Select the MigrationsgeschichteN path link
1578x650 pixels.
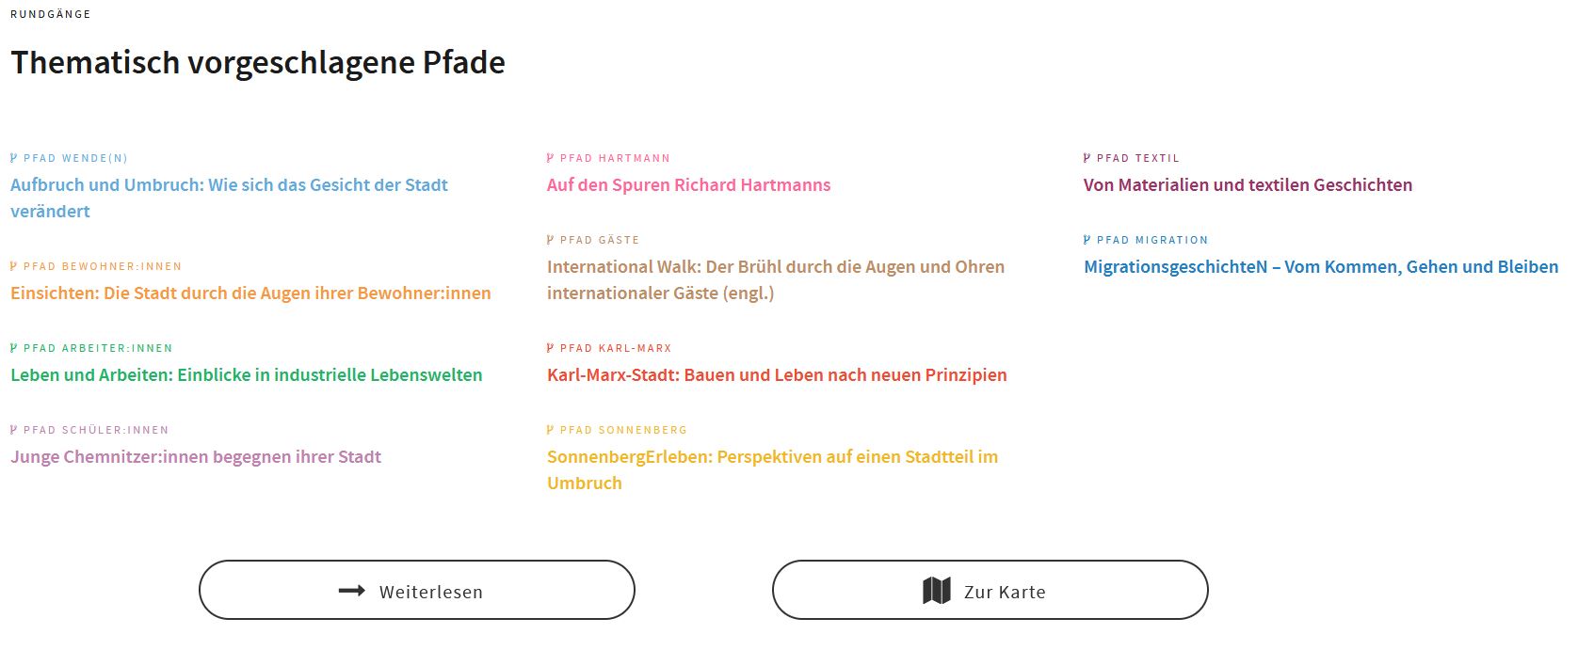pyautogui.click(x=1320, y=267)
